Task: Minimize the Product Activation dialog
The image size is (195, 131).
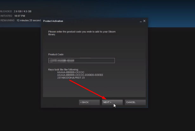Action: pyautogui.click(x=141, y=21)
